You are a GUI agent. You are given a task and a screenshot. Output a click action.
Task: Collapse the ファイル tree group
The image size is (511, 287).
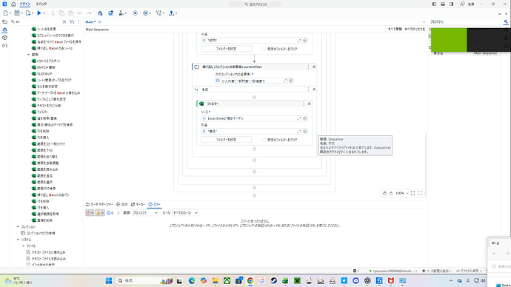point(23,246)
